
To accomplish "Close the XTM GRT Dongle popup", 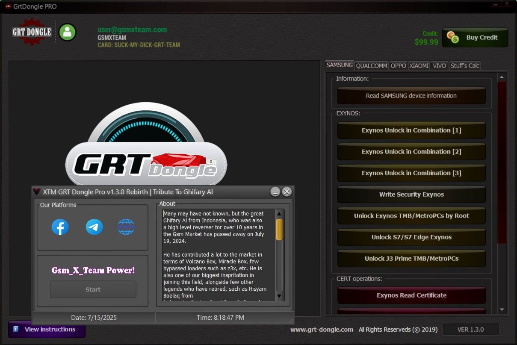I will click(x=287, y=192).
